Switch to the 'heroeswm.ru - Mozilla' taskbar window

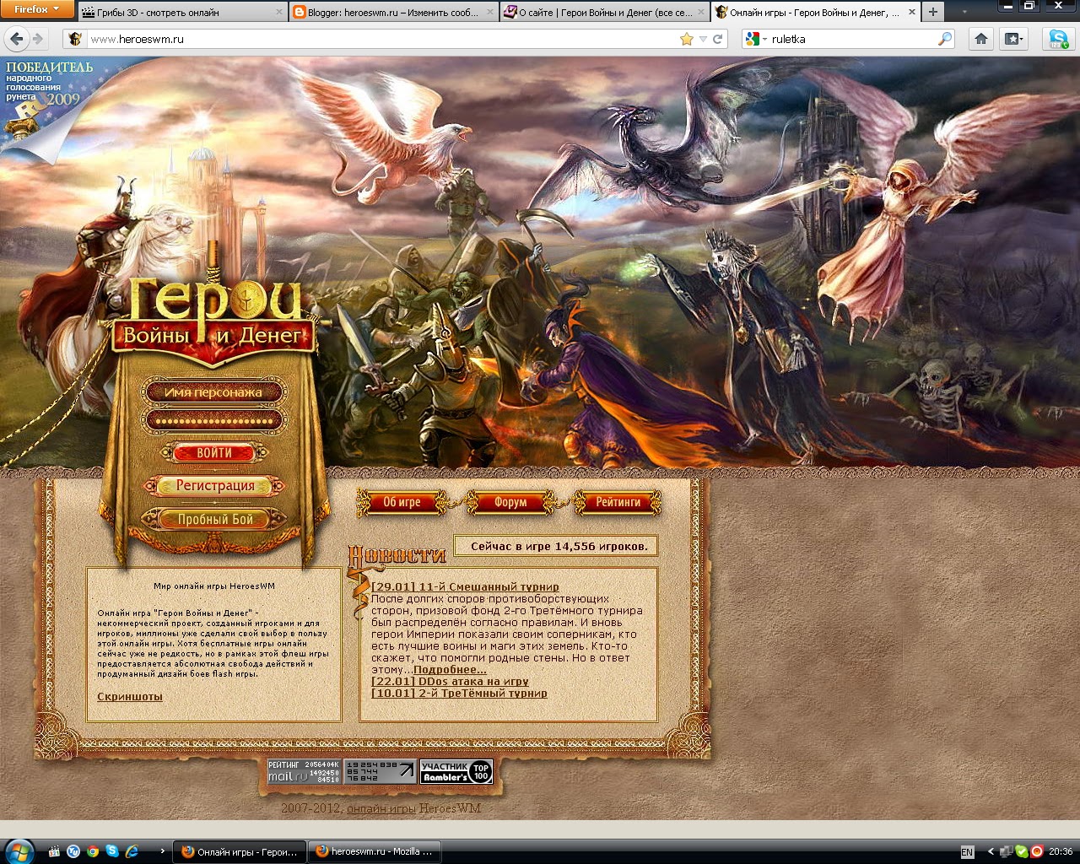click(374, 851)
